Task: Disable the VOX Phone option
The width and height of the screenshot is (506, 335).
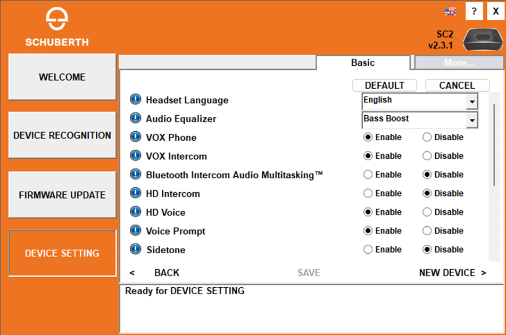Action: click(x=427, y=138)
